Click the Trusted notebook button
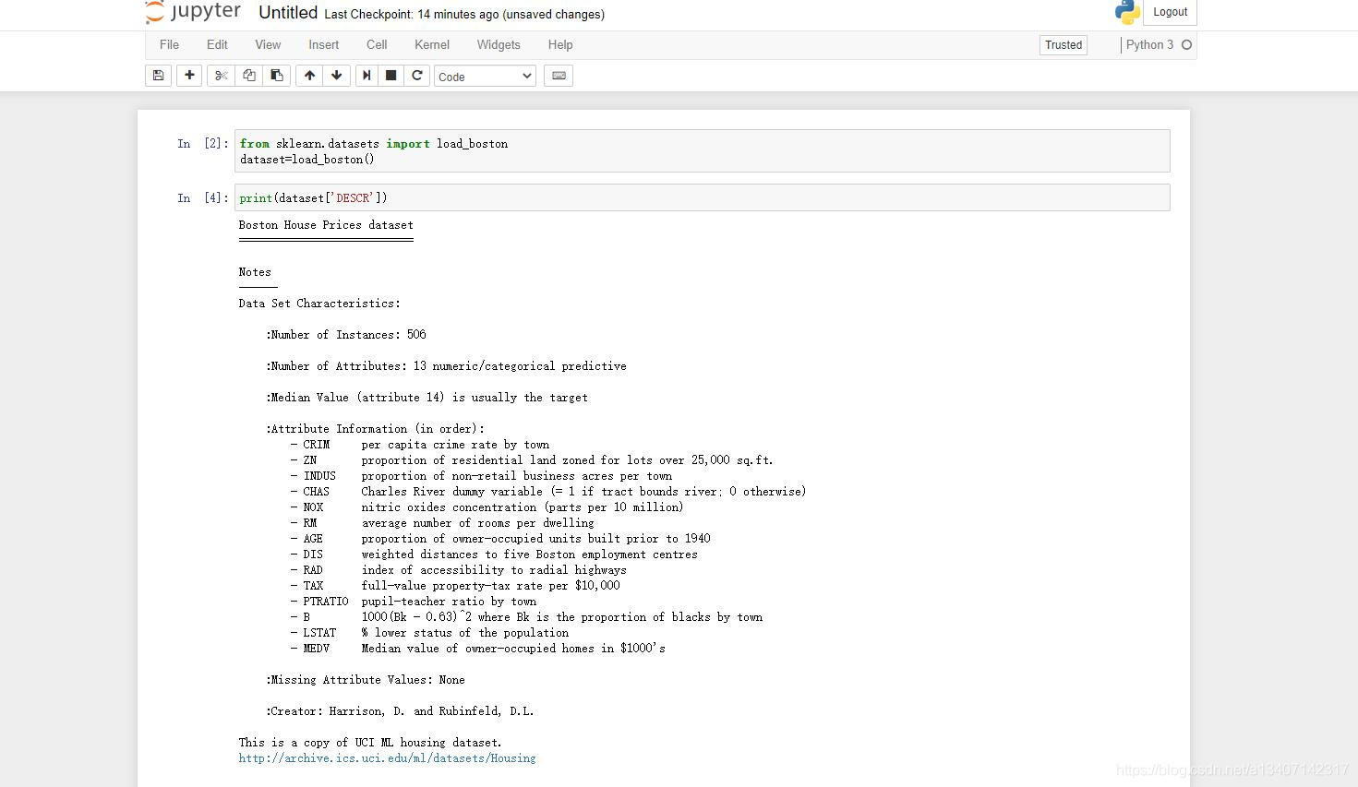Viewport: 1358px width, 787px height. click(1064, 45)
